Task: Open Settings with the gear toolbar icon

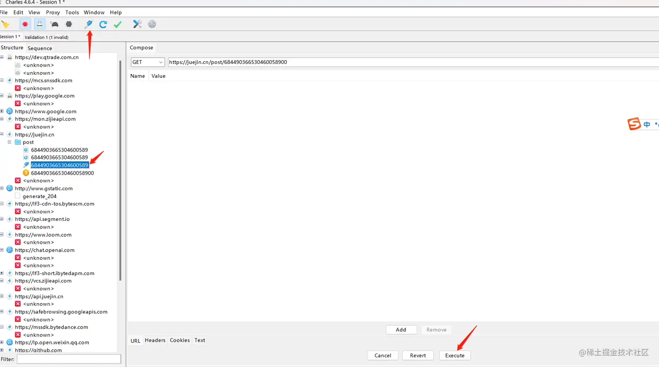Action: 152,24
